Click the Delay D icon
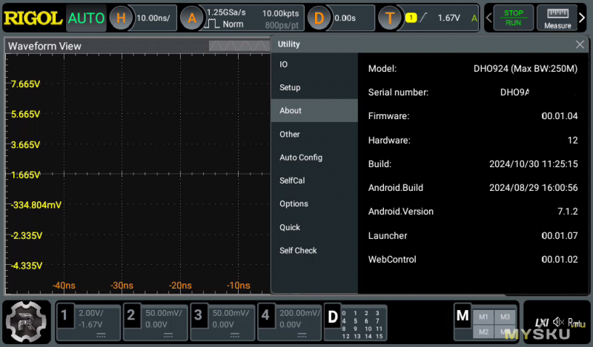 click(x=319, y=18)
